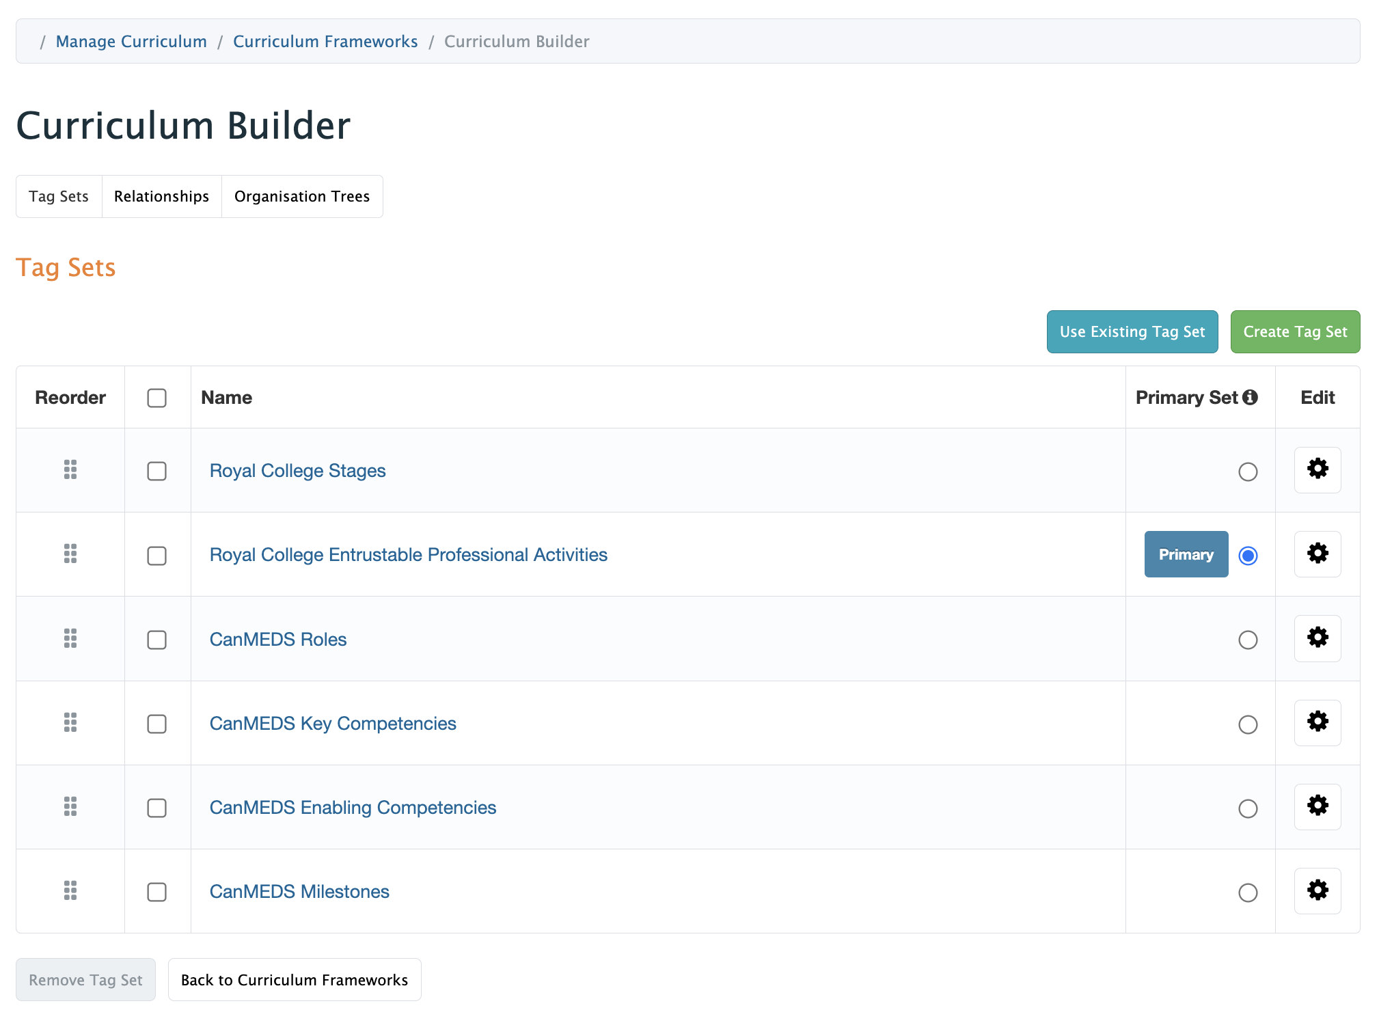Image resolution: width=1379 pixels, height=1025 pixels.
Task: Click Use Existing Tag Set button
Action: pyautogui.click(x=1132, y=332)
